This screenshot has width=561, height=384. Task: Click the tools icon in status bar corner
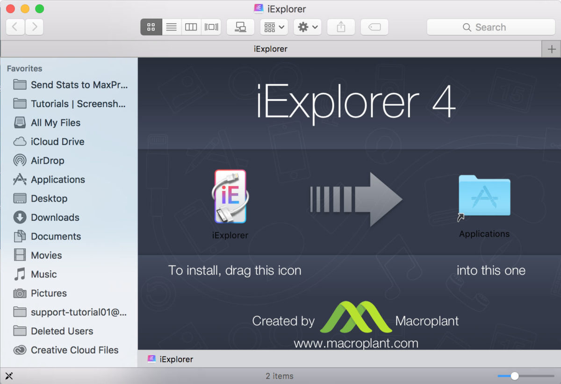click(8, 376)
